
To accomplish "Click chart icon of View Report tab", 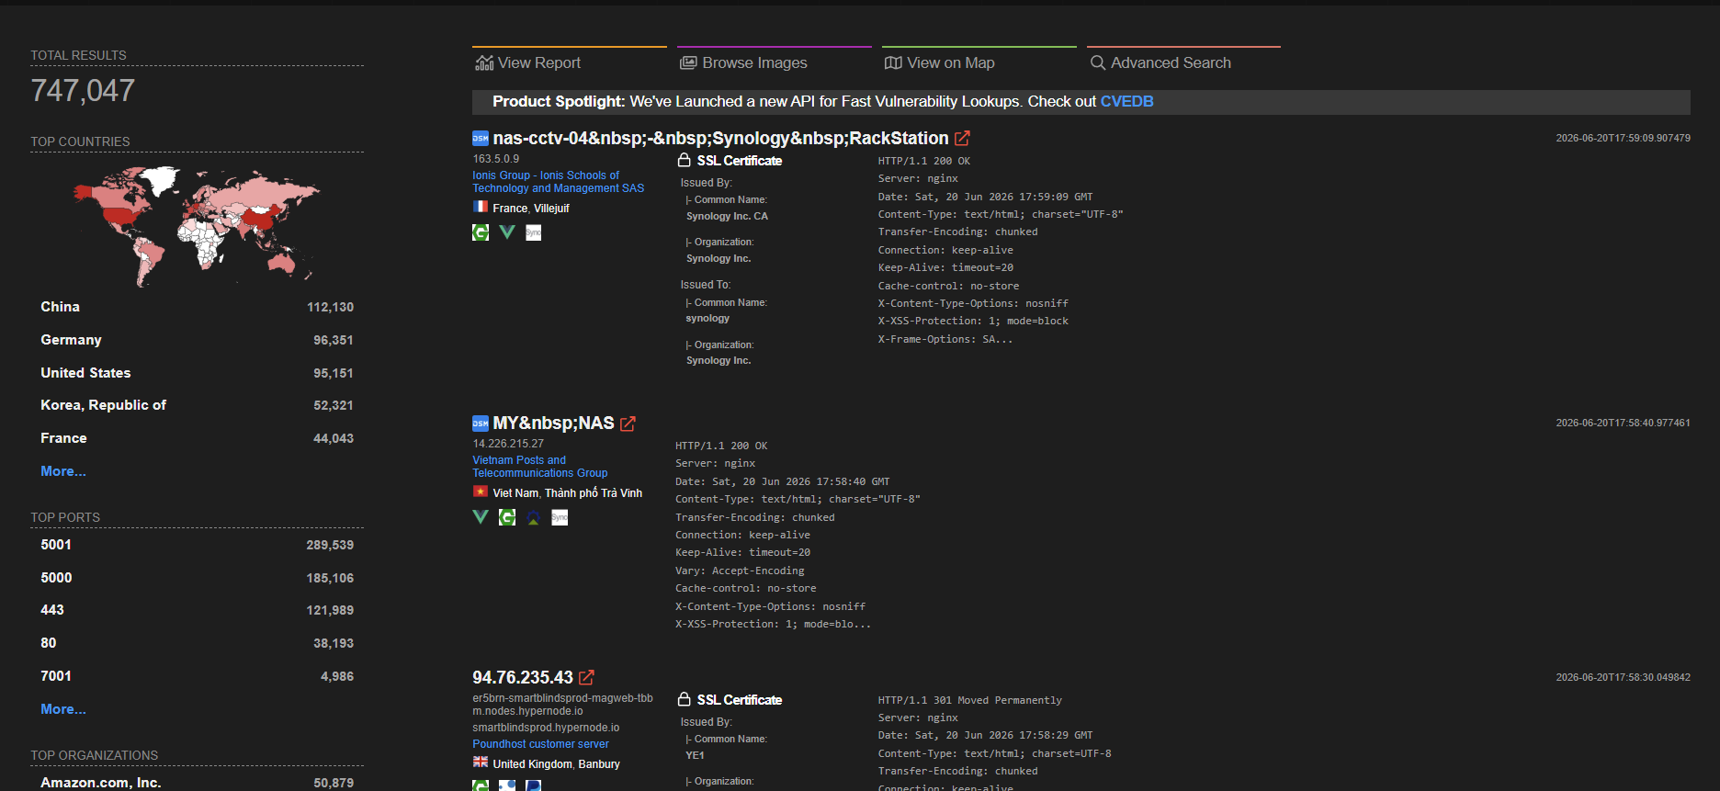I will tap(484, 62).
